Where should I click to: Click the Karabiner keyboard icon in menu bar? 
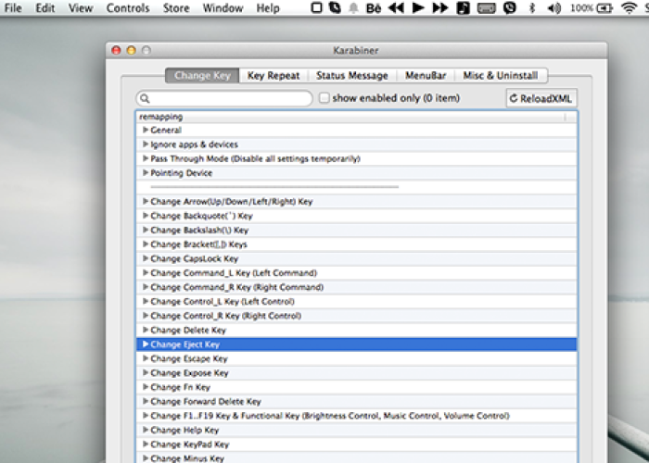[487, 8]
